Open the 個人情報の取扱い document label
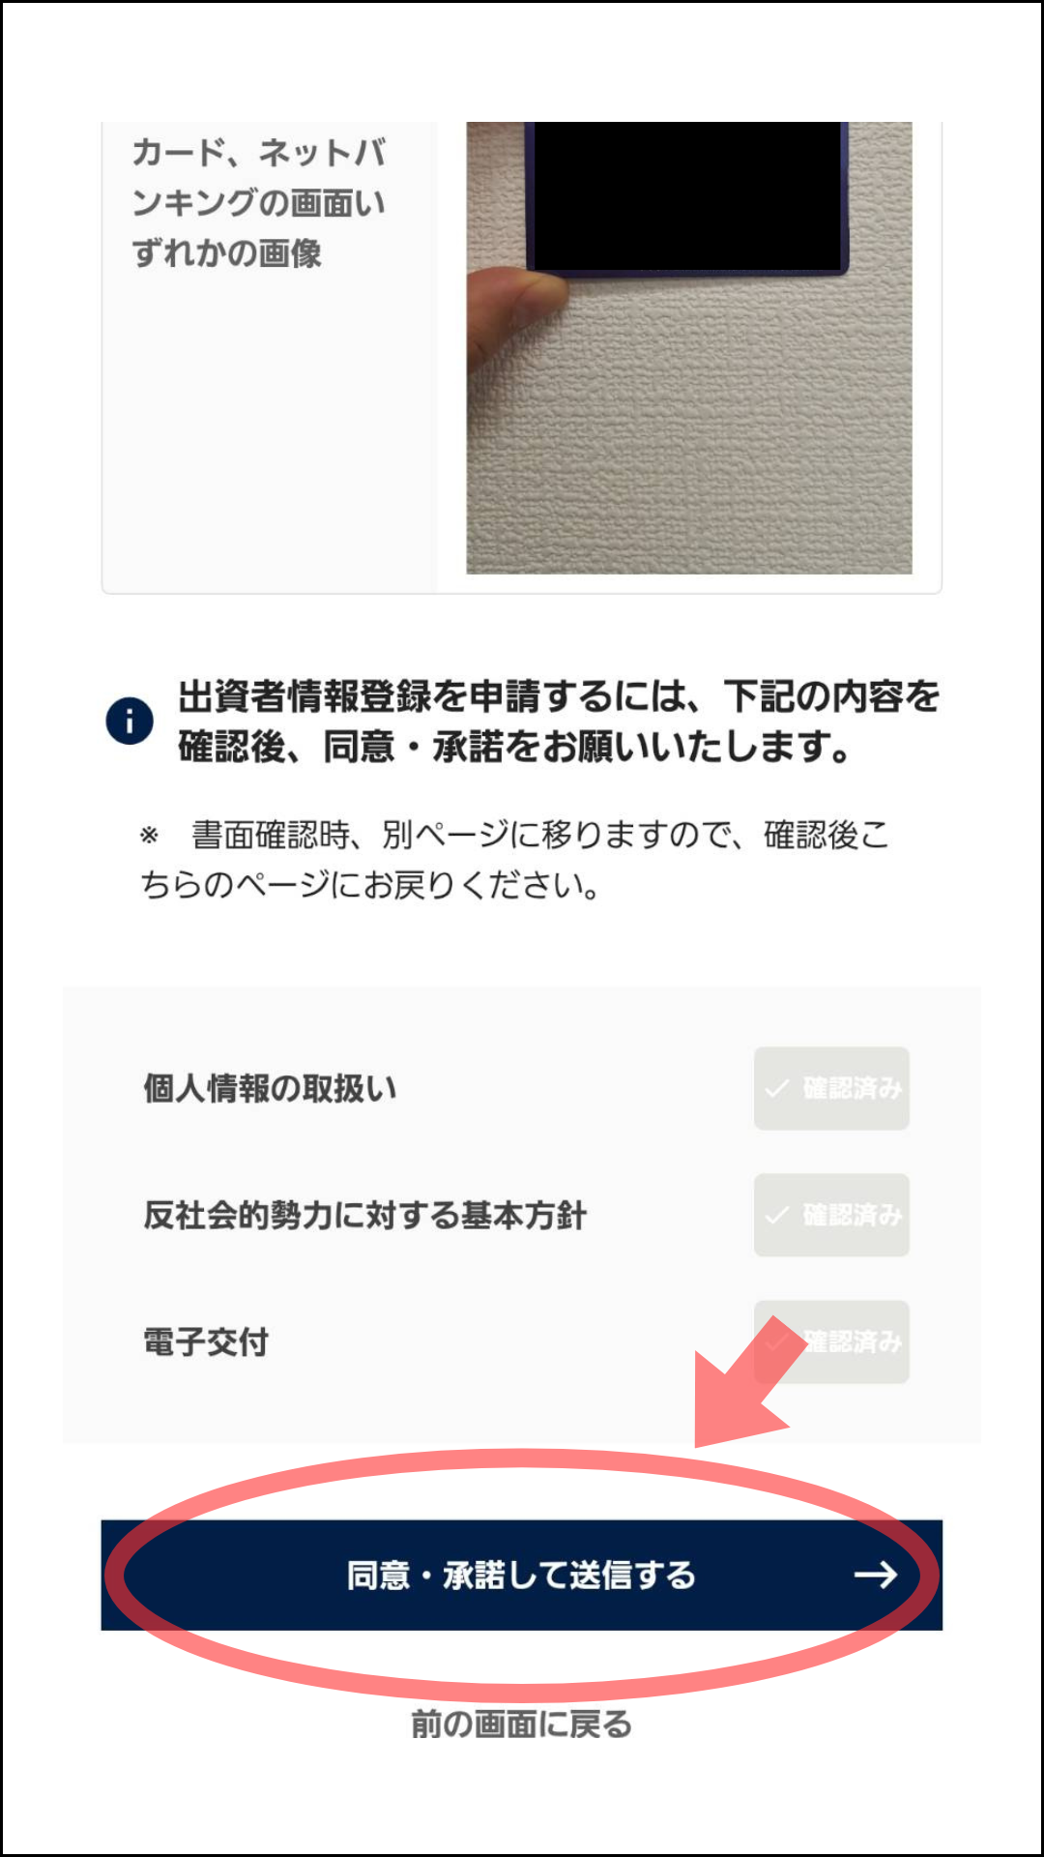 tap(270, 1088)
